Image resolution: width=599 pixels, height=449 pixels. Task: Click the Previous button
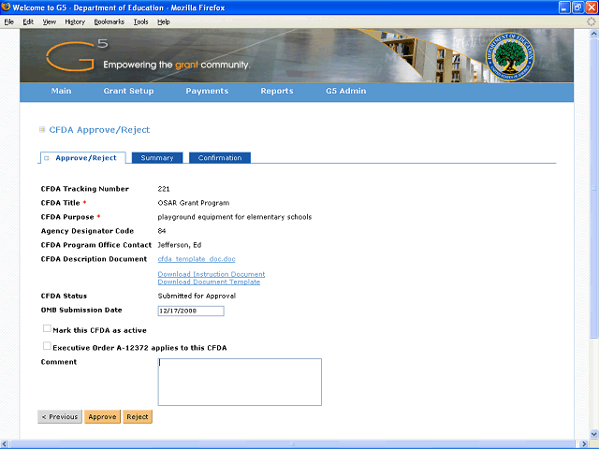60,416
